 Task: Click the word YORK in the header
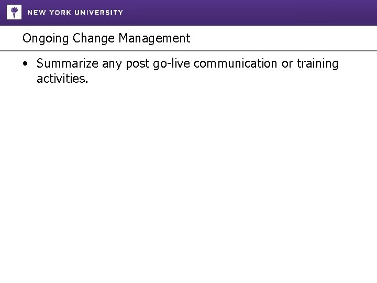pyautogui.click(x=62, y=12)
